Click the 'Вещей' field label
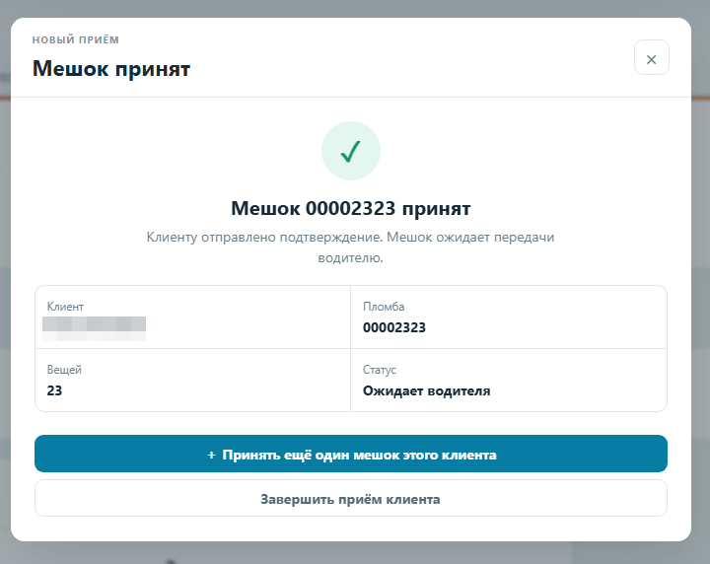The image size is (710, 564). tap(64, 370)
